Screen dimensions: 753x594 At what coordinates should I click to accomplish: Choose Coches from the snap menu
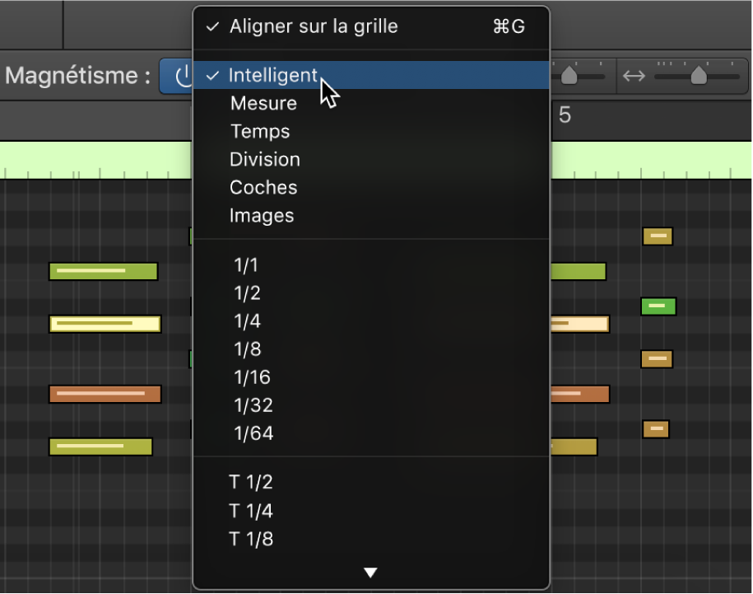tap(263, 187)
